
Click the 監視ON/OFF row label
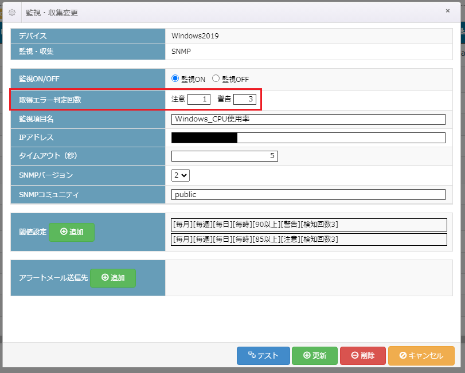(x=39, y=79)
